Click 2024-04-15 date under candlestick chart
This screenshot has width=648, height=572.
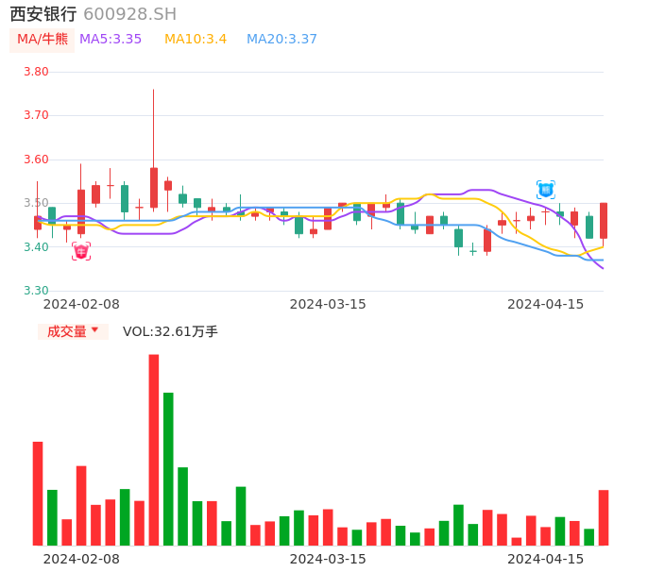(x=546, y=304)
